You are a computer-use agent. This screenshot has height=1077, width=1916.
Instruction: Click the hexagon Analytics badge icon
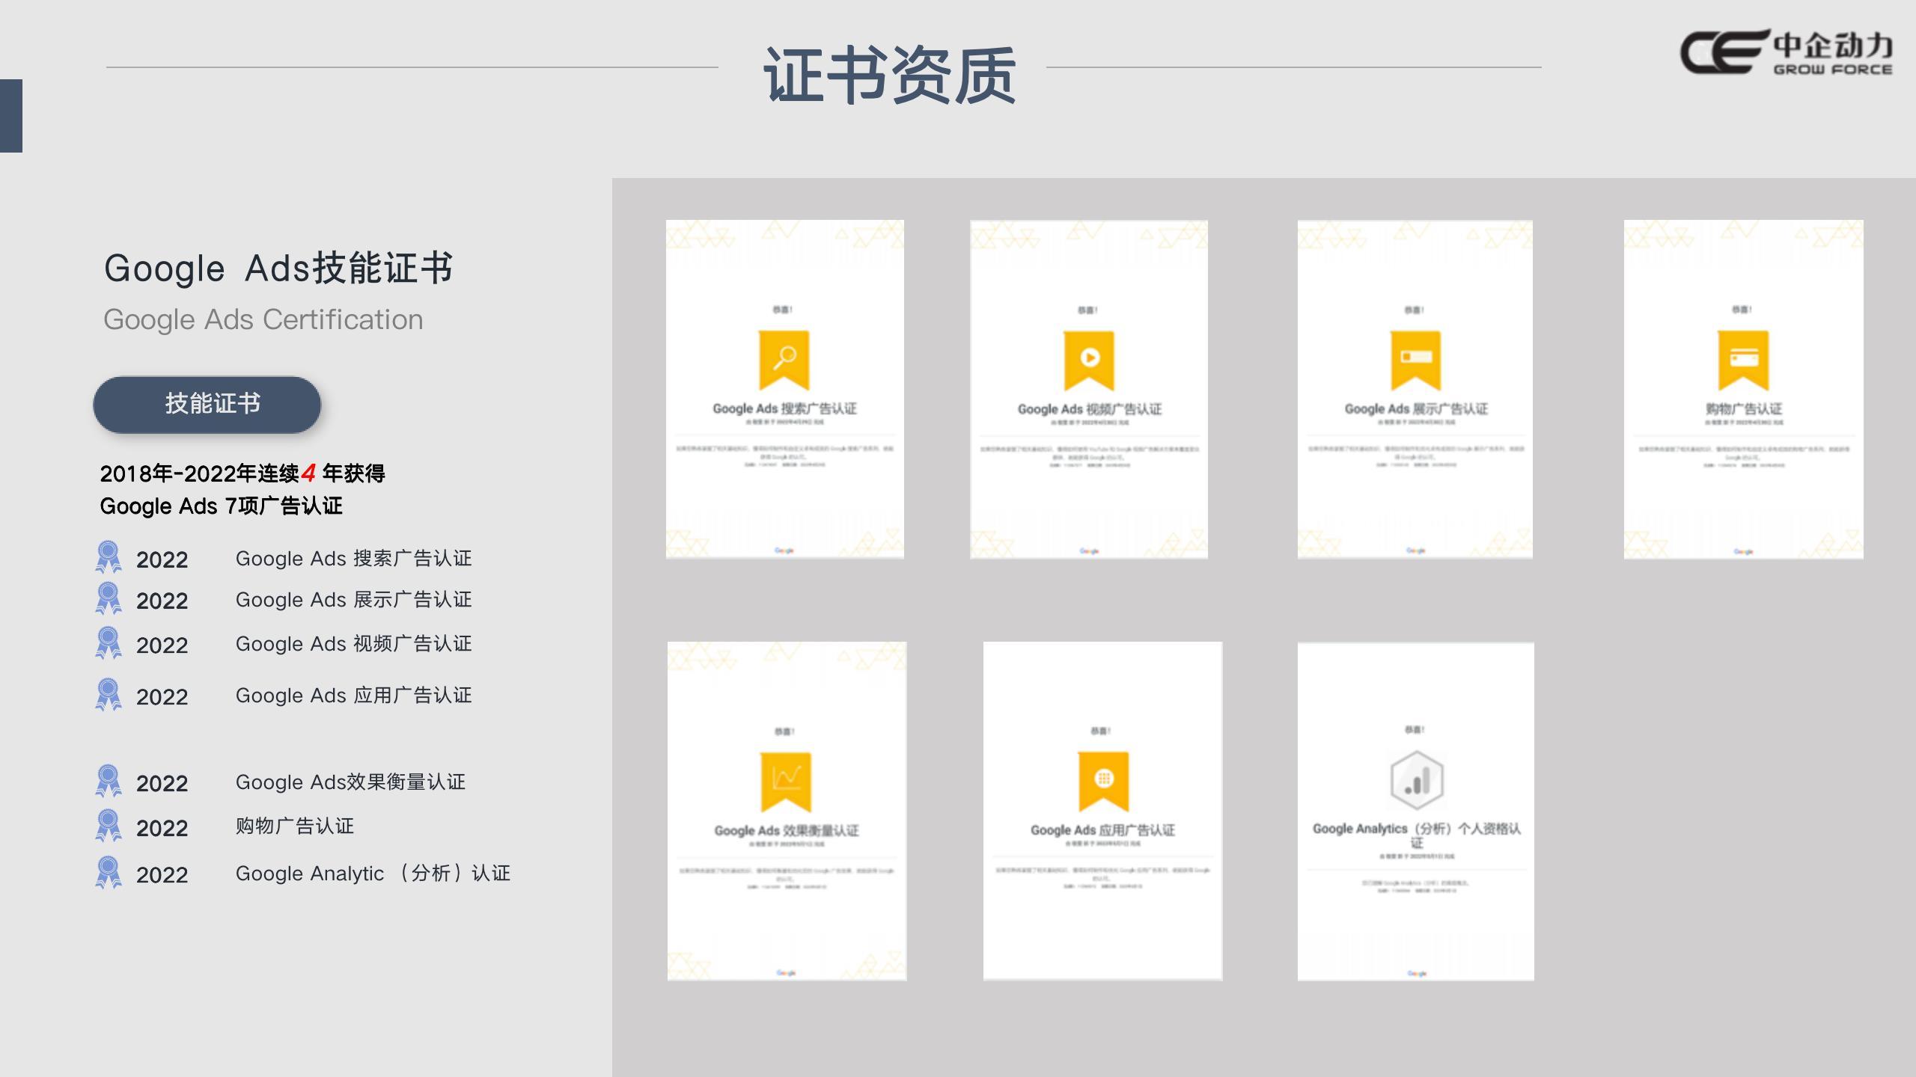(1416, 780)
